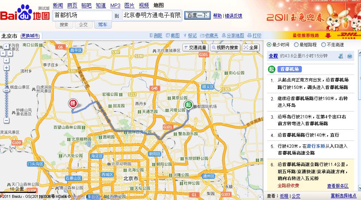Toggle the 交通流量 traffic layer

[x=195, y=48]
